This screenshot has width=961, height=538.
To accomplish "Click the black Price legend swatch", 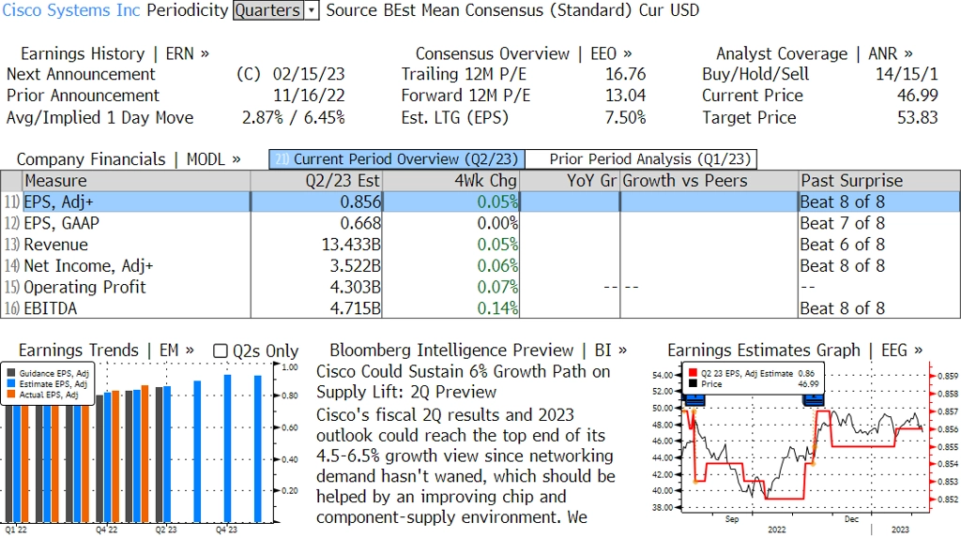I will pyautogui.click(x=693, y=383).
